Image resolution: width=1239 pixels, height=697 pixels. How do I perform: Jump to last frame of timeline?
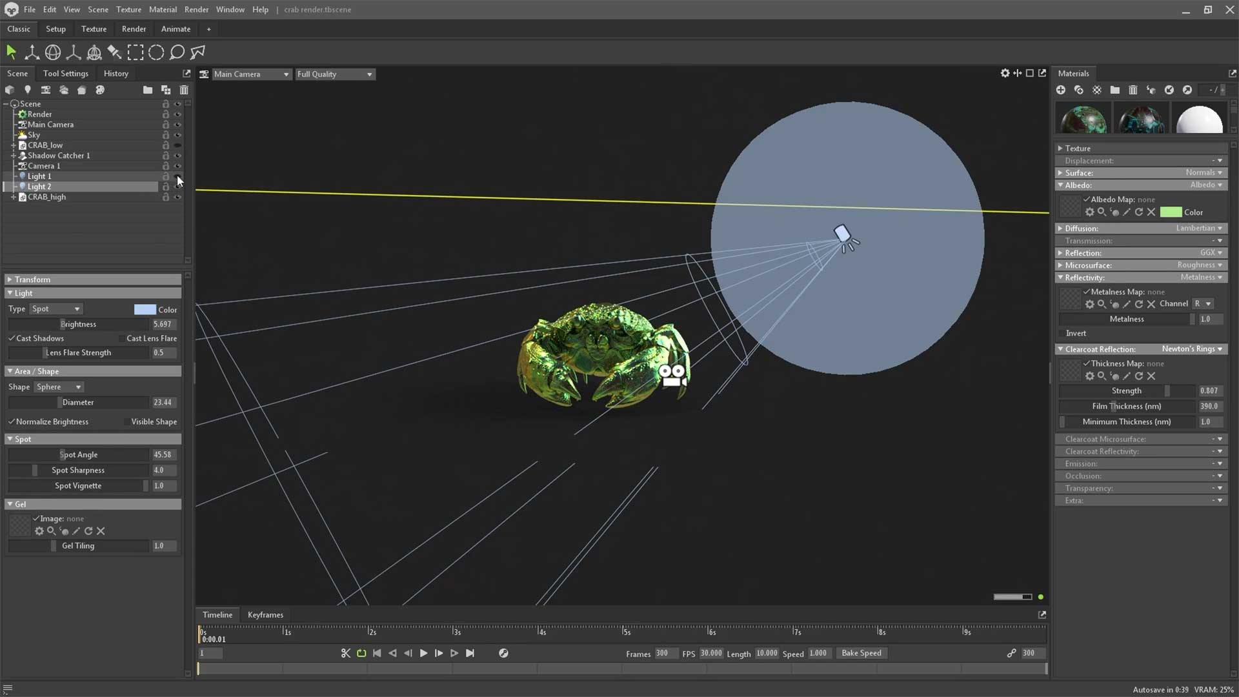click(x=470, y=653)
